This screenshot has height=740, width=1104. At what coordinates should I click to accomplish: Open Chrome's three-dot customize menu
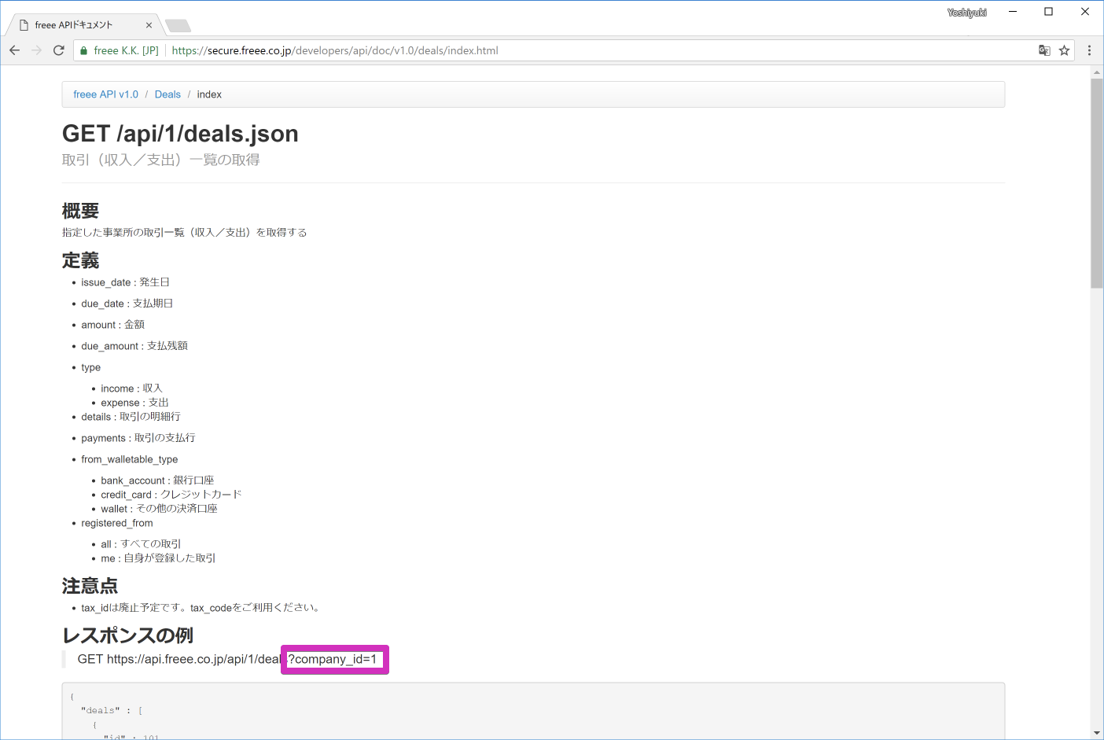click(1090, 50)
